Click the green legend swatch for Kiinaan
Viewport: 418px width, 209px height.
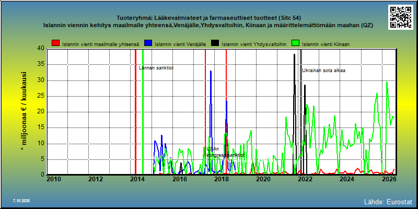pos(295,43)
